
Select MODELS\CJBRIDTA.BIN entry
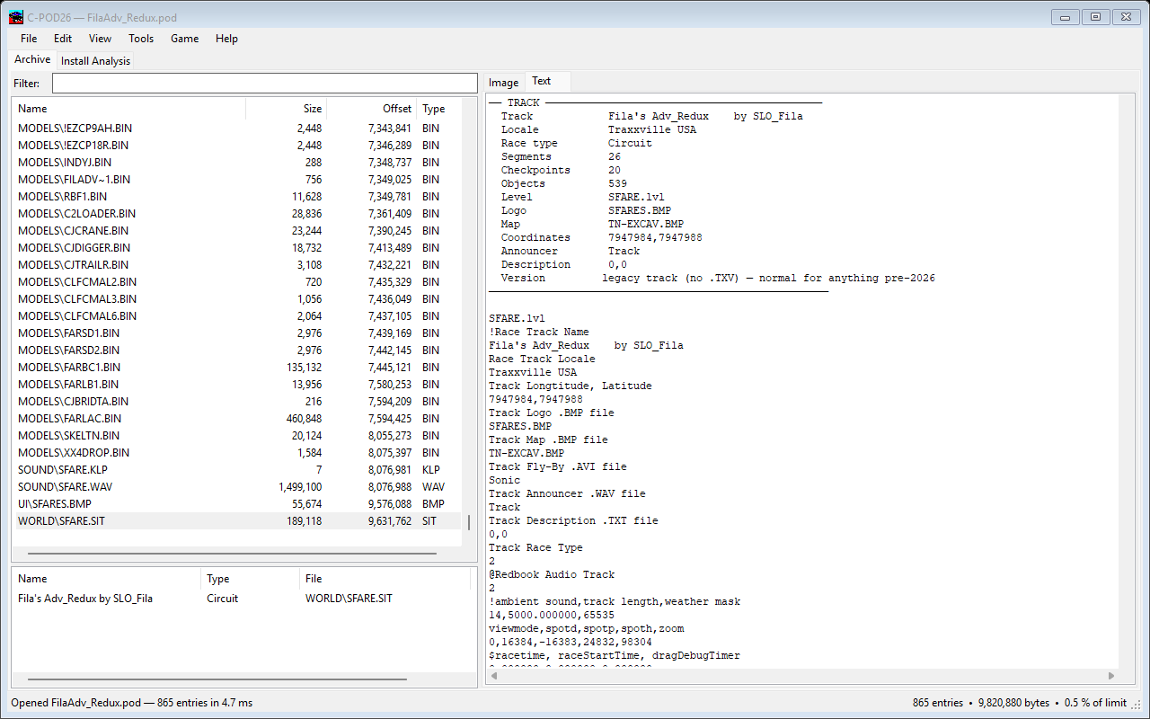pos(237,402)
